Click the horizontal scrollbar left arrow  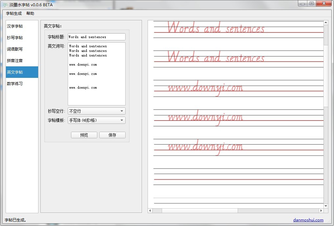pyautogui.click(x=150, y=211)
